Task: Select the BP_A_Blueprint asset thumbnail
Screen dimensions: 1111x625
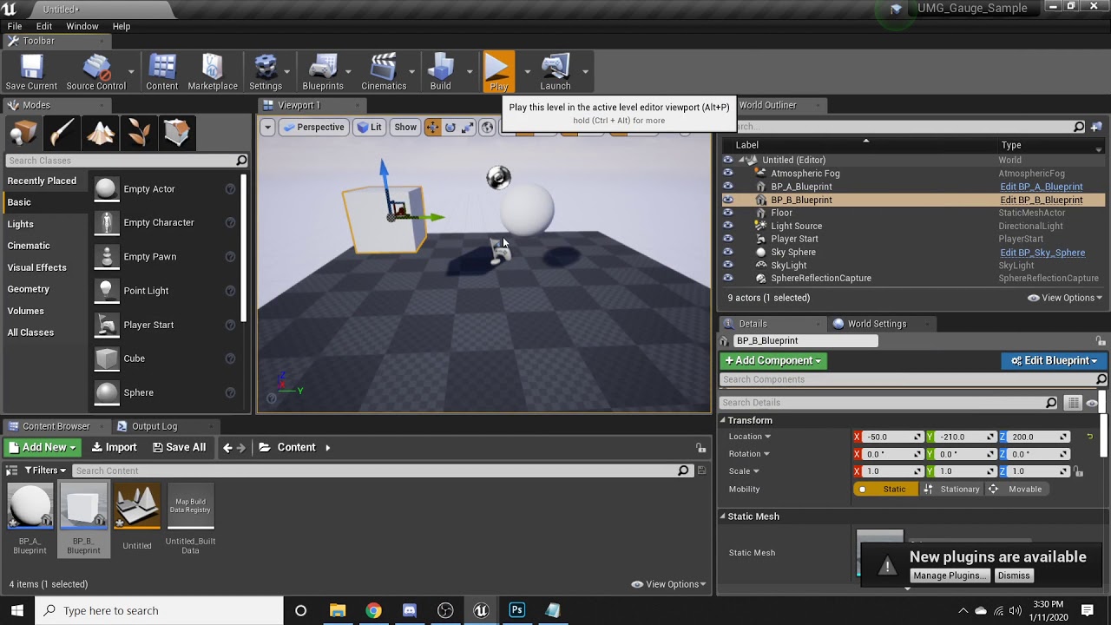Action: click(x=30, y=506)
